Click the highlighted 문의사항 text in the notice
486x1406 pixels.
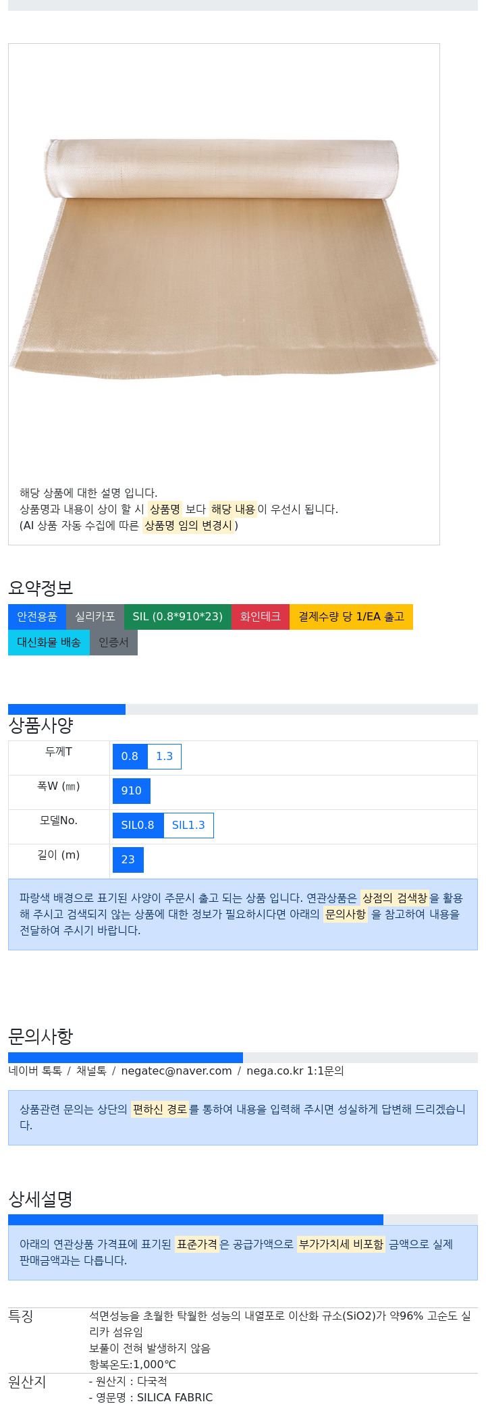tap(346, 915)
